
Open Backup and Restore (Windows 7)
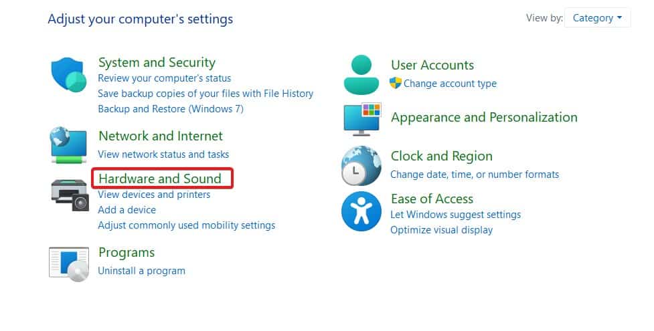point(171,109)
